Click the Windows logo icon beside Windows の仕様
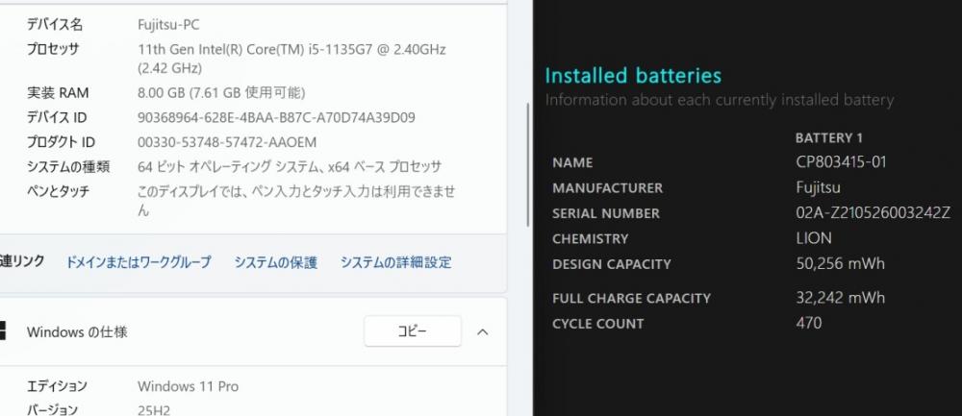962x416 pixels. coord(3,331)
